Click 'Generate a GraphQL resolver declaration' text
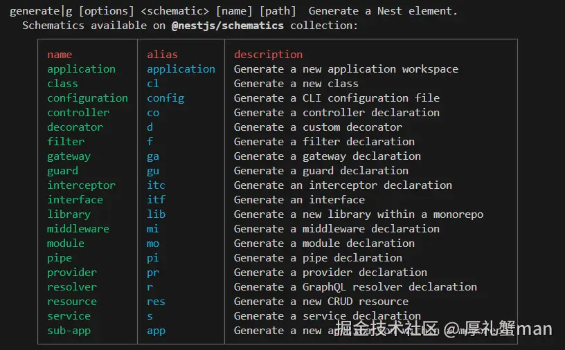The width and height of the screenshot is (565, 350). (355, 287)
